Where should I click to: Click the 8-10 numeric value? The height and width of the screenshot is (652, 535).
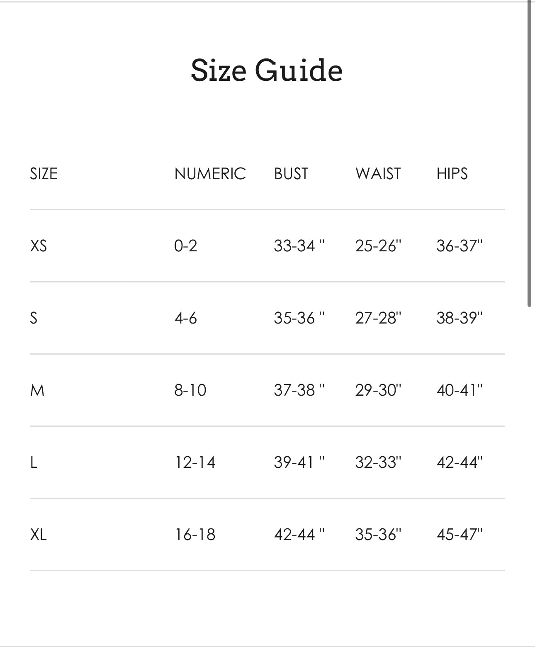click(190, 390)
